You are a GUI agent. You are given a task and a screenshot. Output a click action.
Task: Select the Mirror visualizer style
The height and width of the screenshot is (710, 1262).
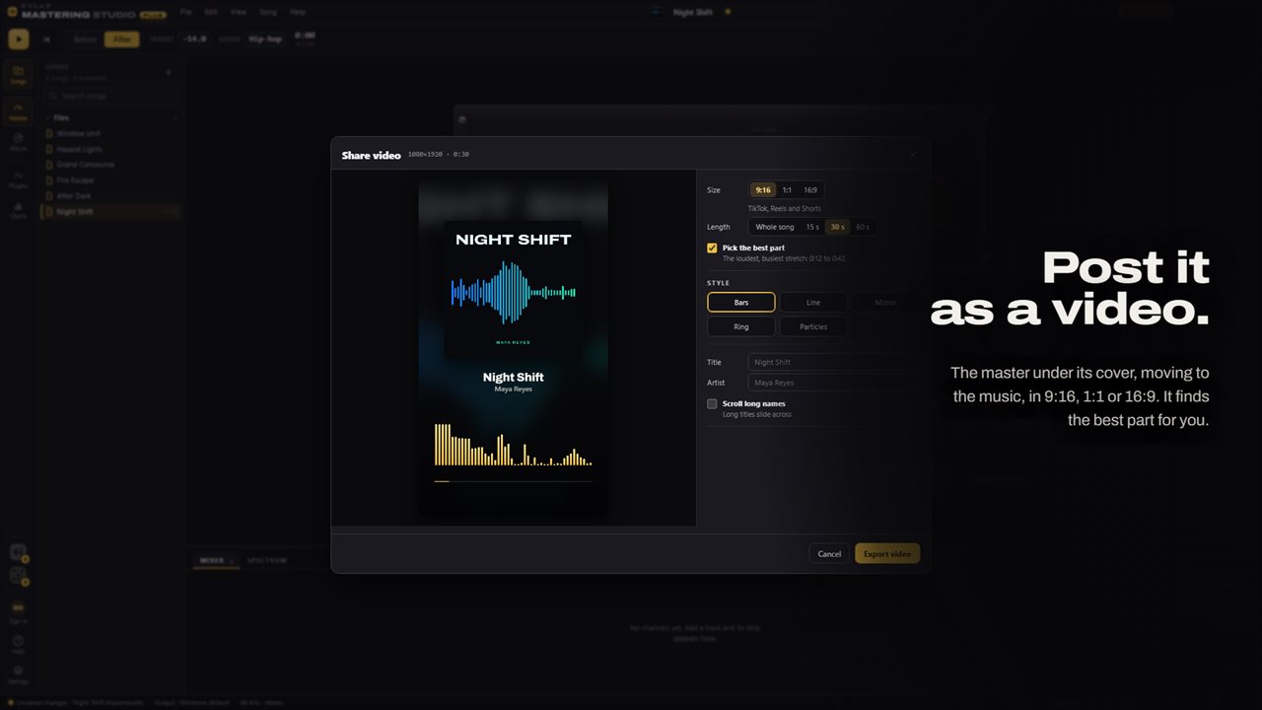pos(885,303)
